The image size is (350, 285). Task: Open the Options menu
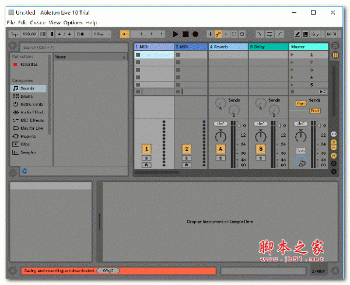point(73,22)
